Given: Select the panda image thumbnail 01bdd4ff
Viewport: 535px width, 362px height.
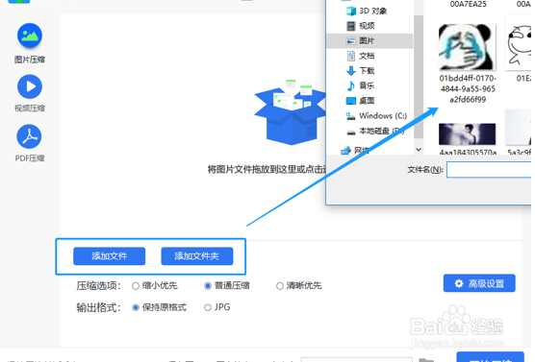Looking at the screenshot, I should 467,47.
